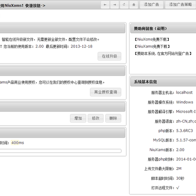Viewport: 196px width, 196px height.
Task: Click the 修改 edit button
Action: (x=96, y=118)
